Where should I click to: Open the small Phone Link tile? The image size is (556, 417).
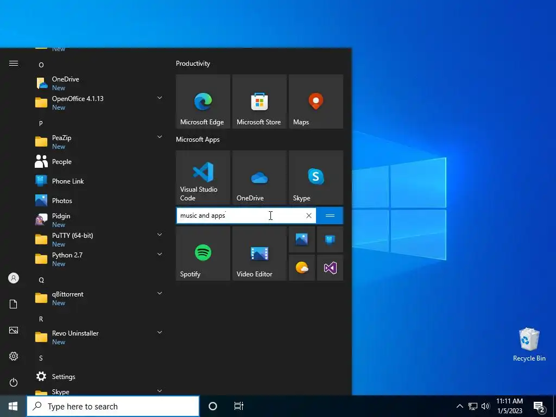(330, 239)
